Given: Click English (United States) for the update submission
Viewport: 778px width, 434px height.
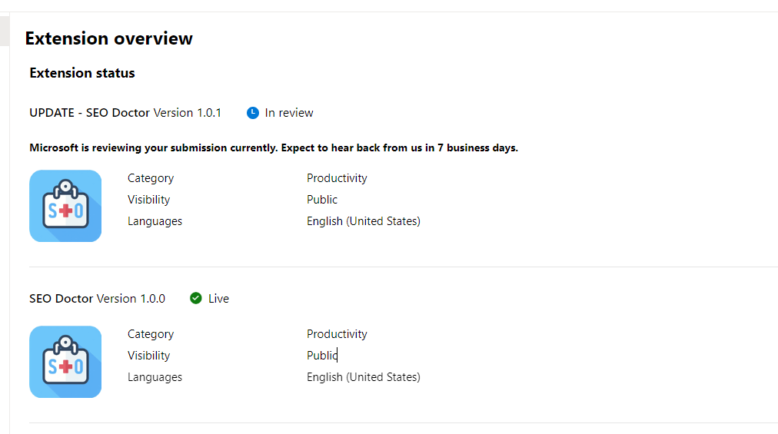Looking at the screenshot, I should coord(364,221).
